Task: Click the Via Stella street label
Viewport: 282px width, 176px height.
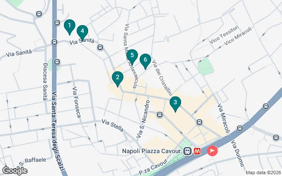Action: (x=113, y=125)
